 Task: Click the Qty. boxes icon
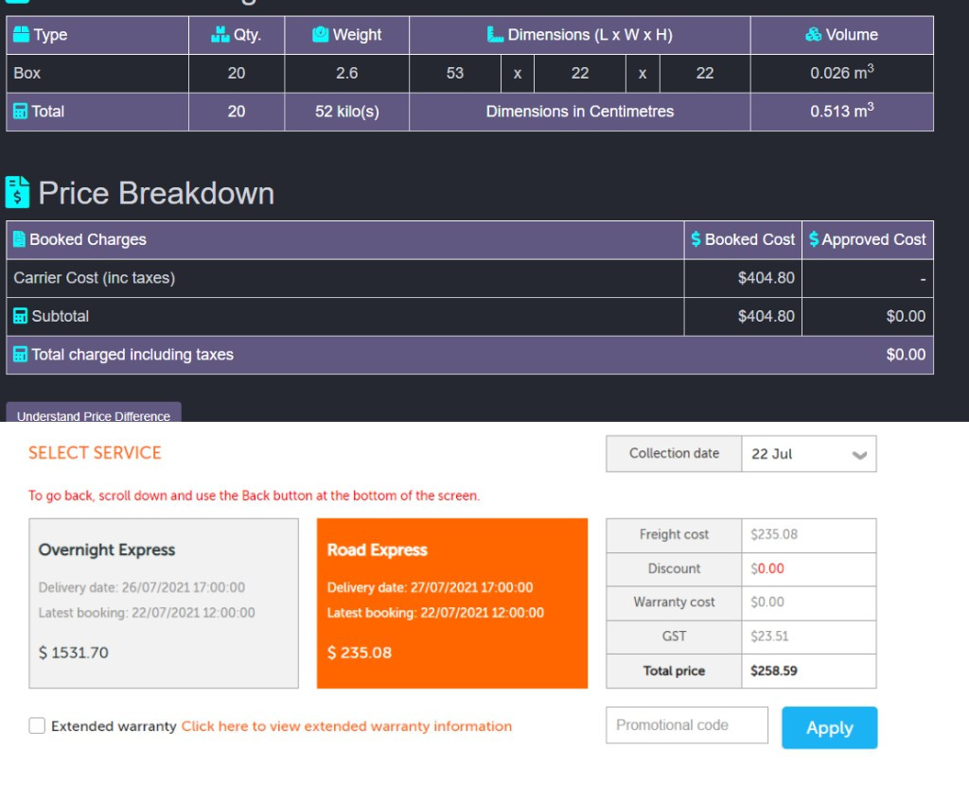[220, 35]
